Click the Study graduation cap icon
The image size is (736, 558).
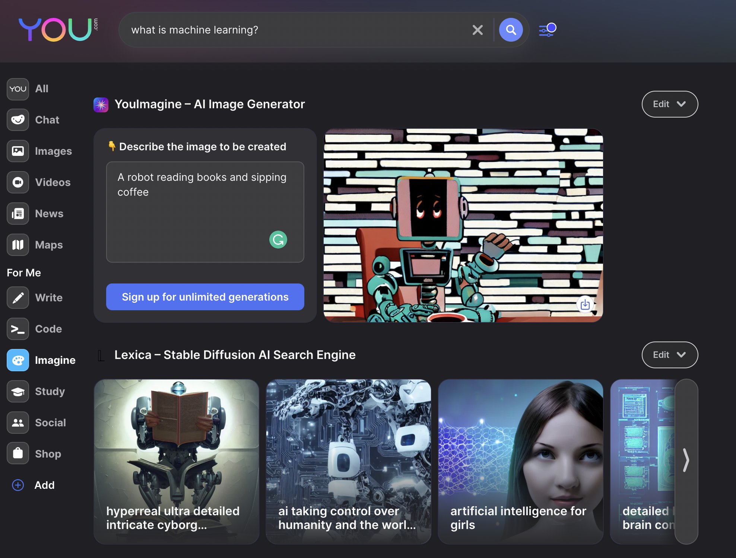pyautogui.click(x=18, y=391)
